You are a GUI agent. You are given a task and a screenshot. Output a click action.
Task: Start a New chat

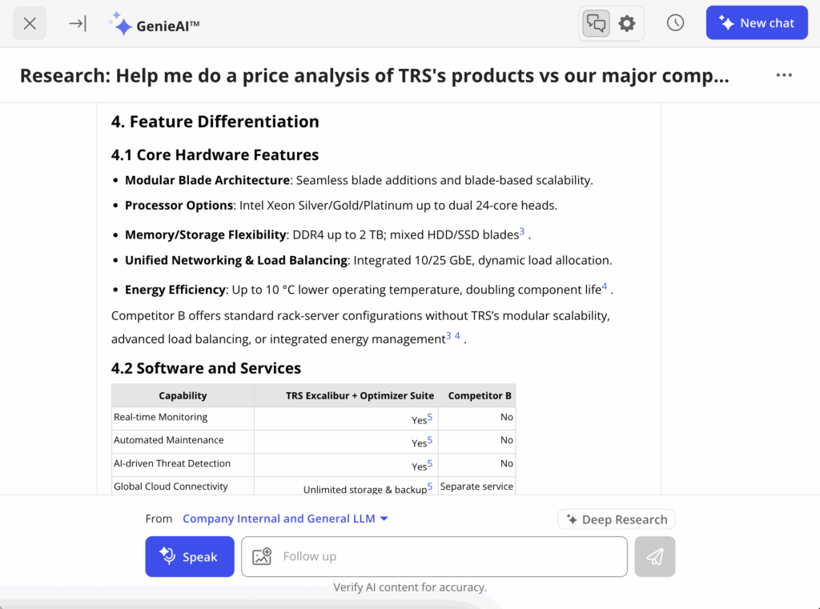point(757,22)
